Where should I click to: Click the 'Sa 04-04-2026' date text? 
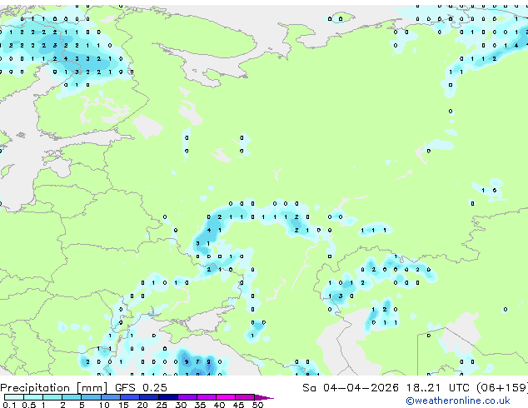click(351, 388)
